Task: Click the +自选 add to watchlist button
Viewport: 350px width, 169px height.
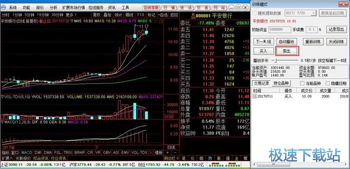Action: [x=163, y=15]
